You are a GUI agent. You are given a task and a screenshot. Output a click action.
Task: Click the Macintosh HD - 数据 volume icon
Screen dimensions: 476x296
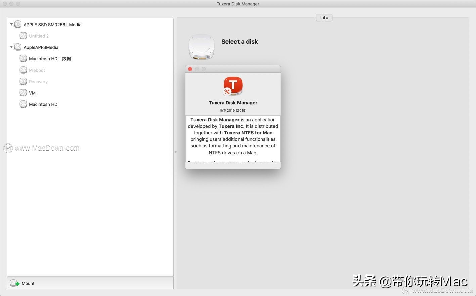pos(23,58)
